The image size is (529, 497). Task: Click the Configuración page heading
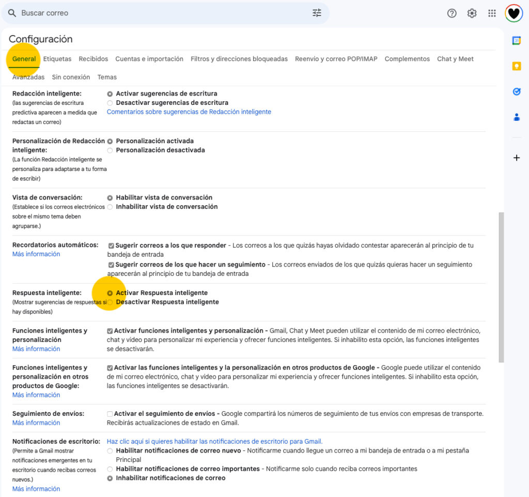(40, 39)
